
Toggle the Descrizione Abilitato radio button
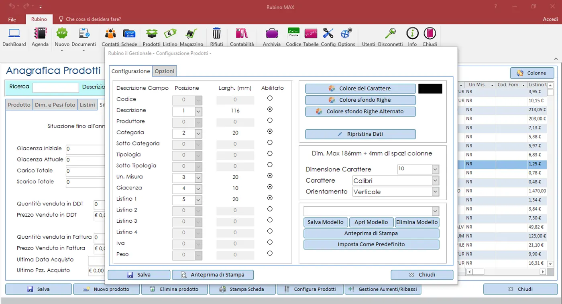[270, 109]
